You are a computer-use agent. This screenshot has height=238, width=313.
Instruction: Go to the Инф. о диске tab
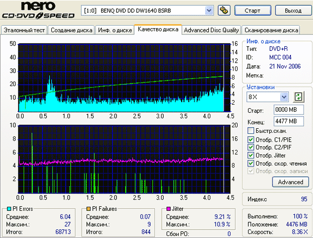click(114, 30)
